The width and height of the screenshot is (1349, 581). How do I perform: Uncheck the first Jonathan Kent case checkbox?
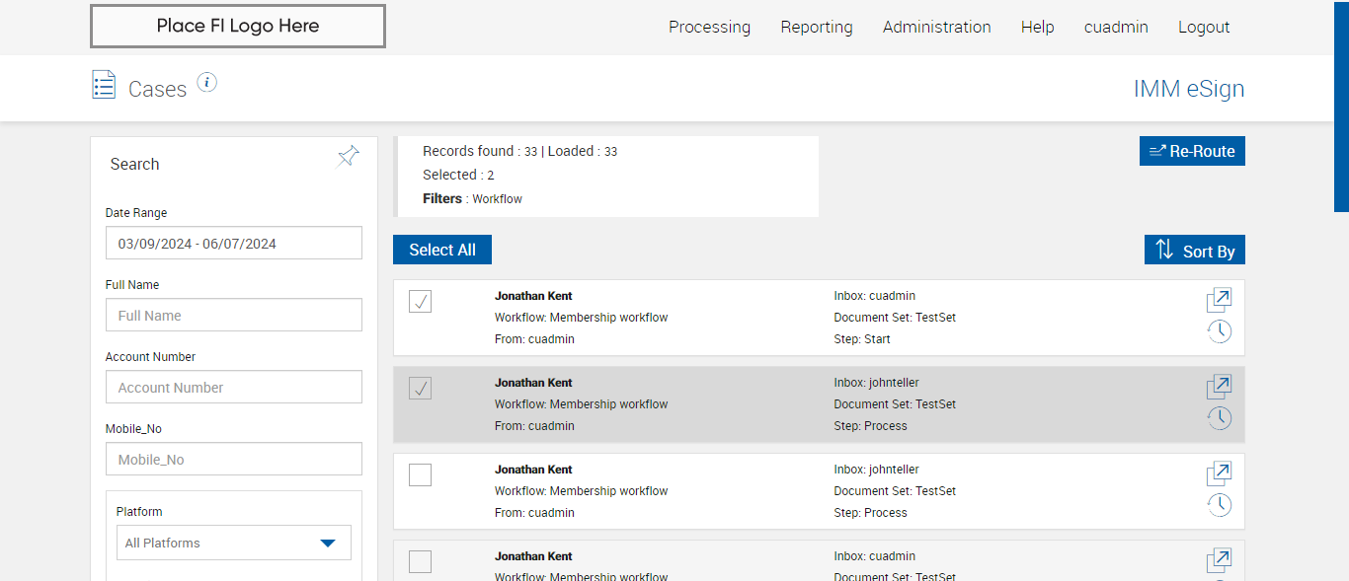pos(420,302)
